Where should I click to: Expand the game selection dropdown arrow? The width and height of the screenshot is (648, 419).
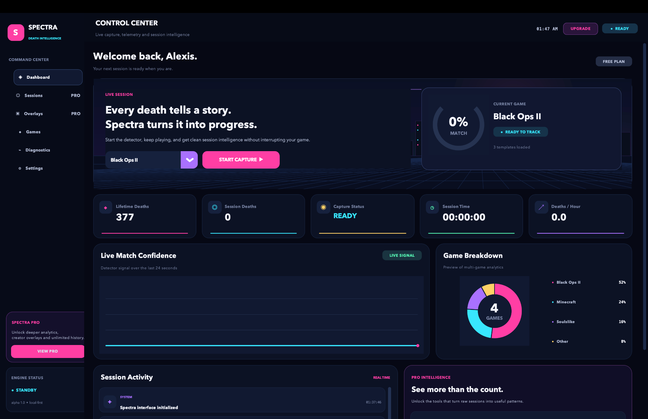pos(189,160)
